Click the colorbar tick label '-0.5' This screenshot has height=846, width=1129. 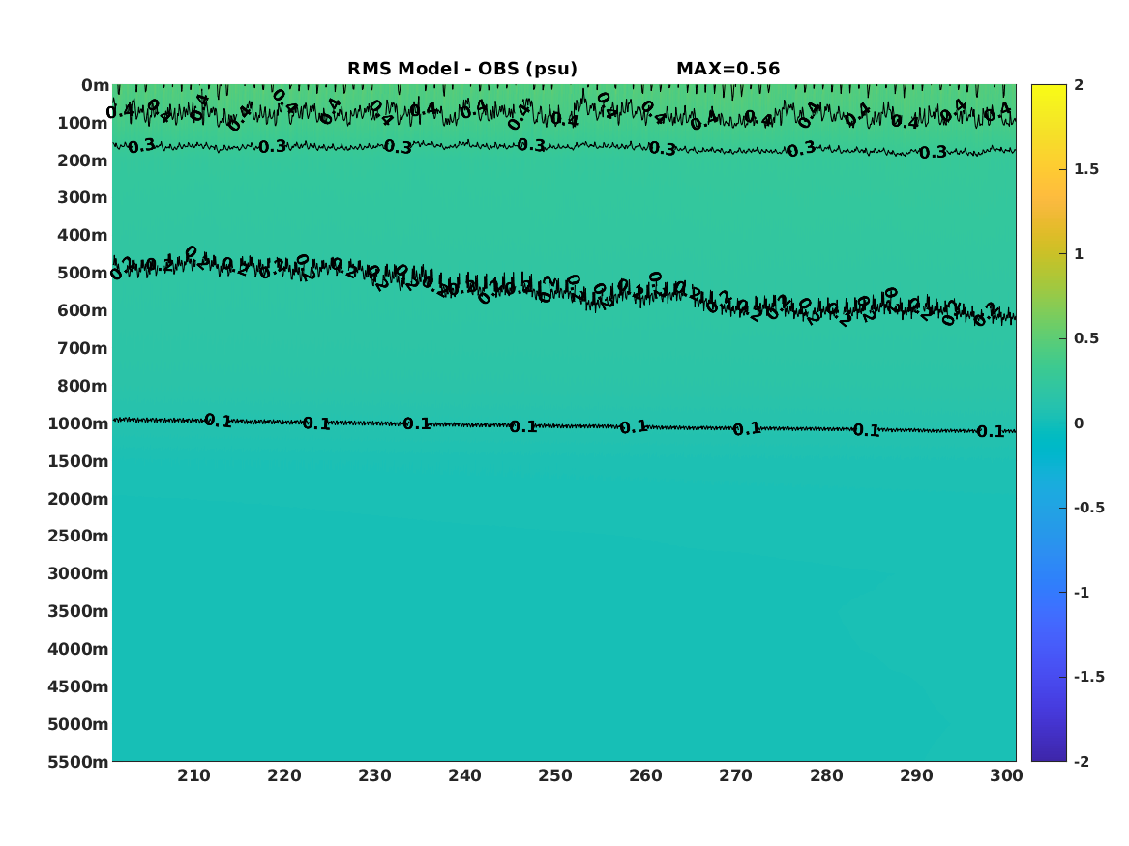(1089, 508)
